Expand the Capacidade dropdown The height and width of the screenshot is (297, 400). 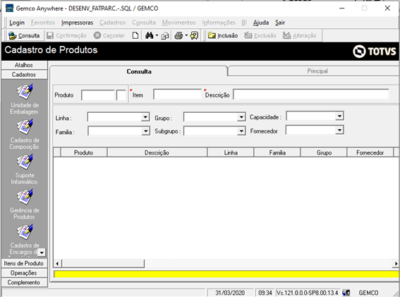pyautogui.click(x=339, y=116)
